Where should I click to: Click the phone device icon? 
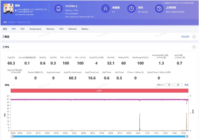click(x=58, y=9)
